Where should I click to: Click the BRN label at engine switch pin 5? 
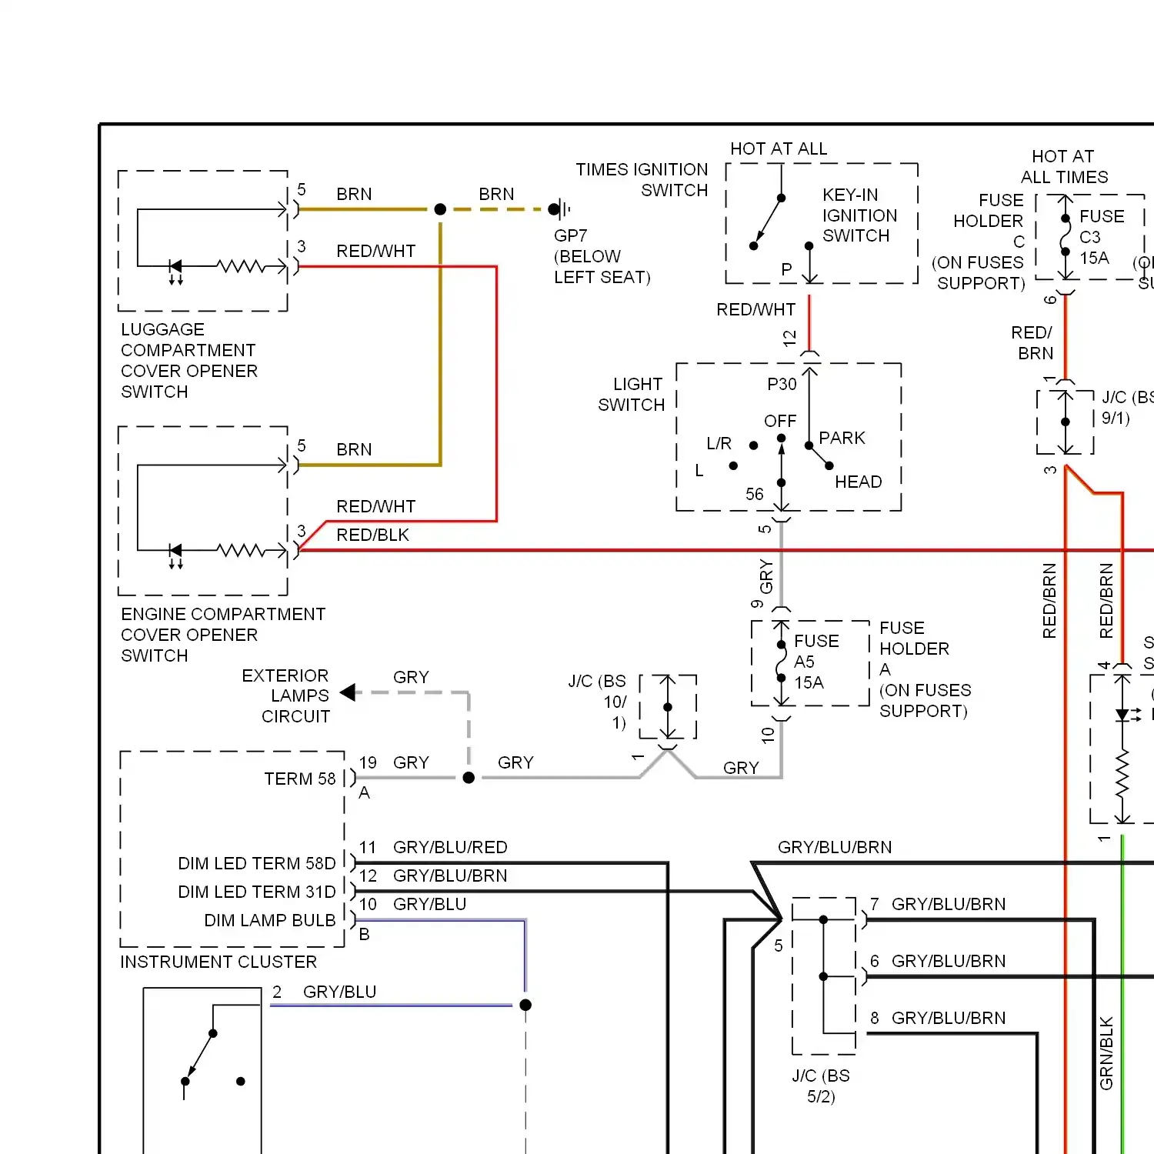click(x=354, y=449)
